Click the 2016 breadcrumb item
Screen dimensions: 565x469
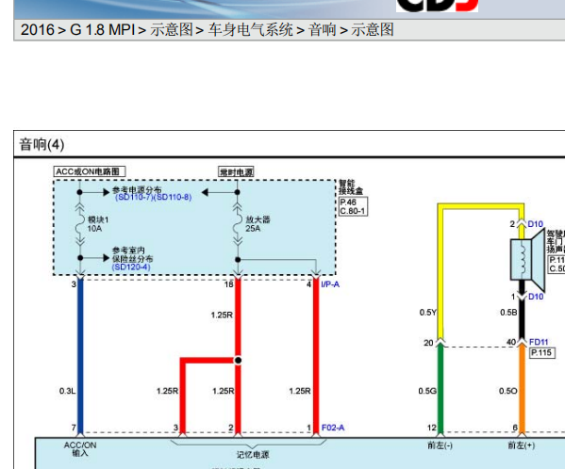tap(38, 30)
